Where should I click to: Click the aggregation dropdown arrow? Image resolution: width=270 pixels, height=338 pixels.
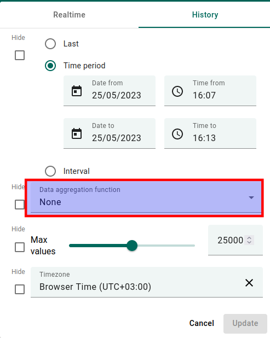251,197
